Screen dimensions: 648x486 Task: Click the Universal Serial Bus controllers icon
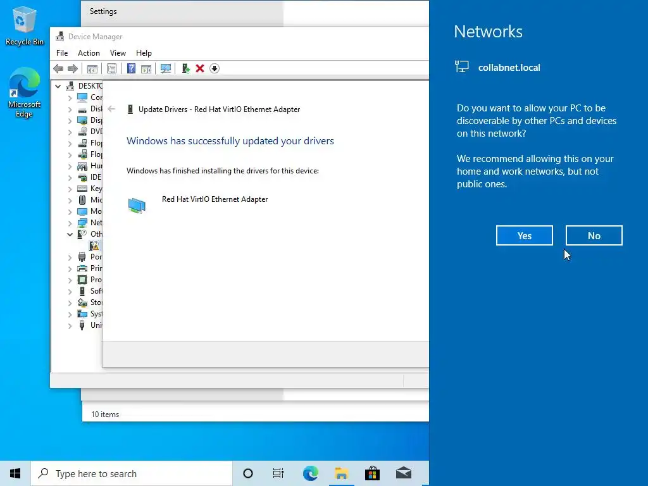coord(83,325)
